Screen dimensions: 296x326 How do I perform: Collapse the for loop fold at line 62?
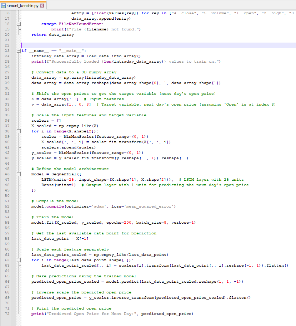pos(19,260)
